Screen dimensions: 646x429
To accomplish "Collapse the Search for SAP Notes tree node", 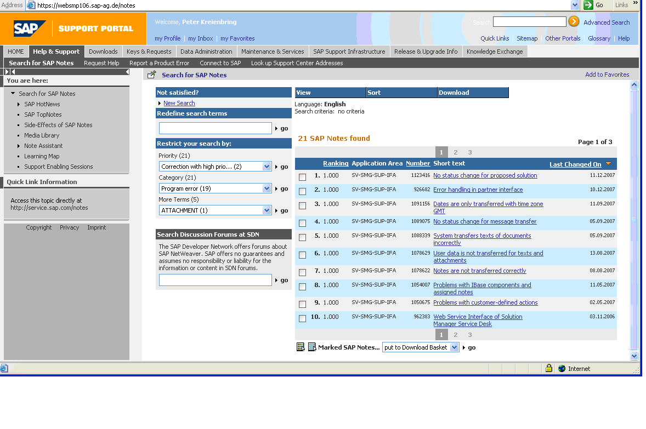I will tap(13, 94).
